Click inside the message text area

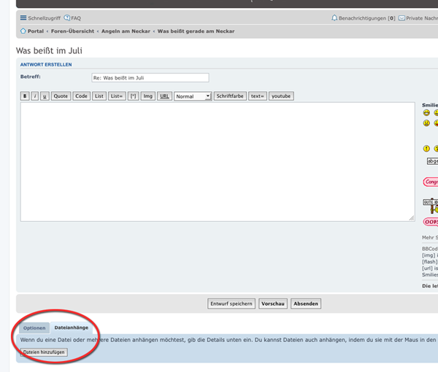click(x=218, y=162)
